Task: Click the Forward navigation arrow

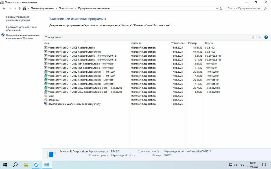Action: 10,8
